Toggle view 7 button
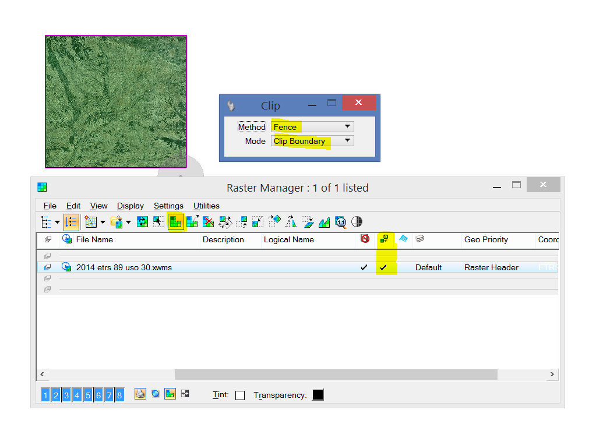This screenshot has width=596, height=424. tap(109, 395)
